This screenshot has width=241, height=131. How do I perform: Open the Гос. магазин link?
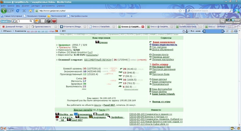tap(159, 47)
